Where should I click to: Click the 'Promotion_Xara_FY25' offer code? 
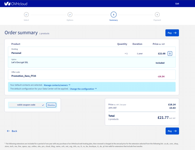pyautogui.click(x=24, y=76)
